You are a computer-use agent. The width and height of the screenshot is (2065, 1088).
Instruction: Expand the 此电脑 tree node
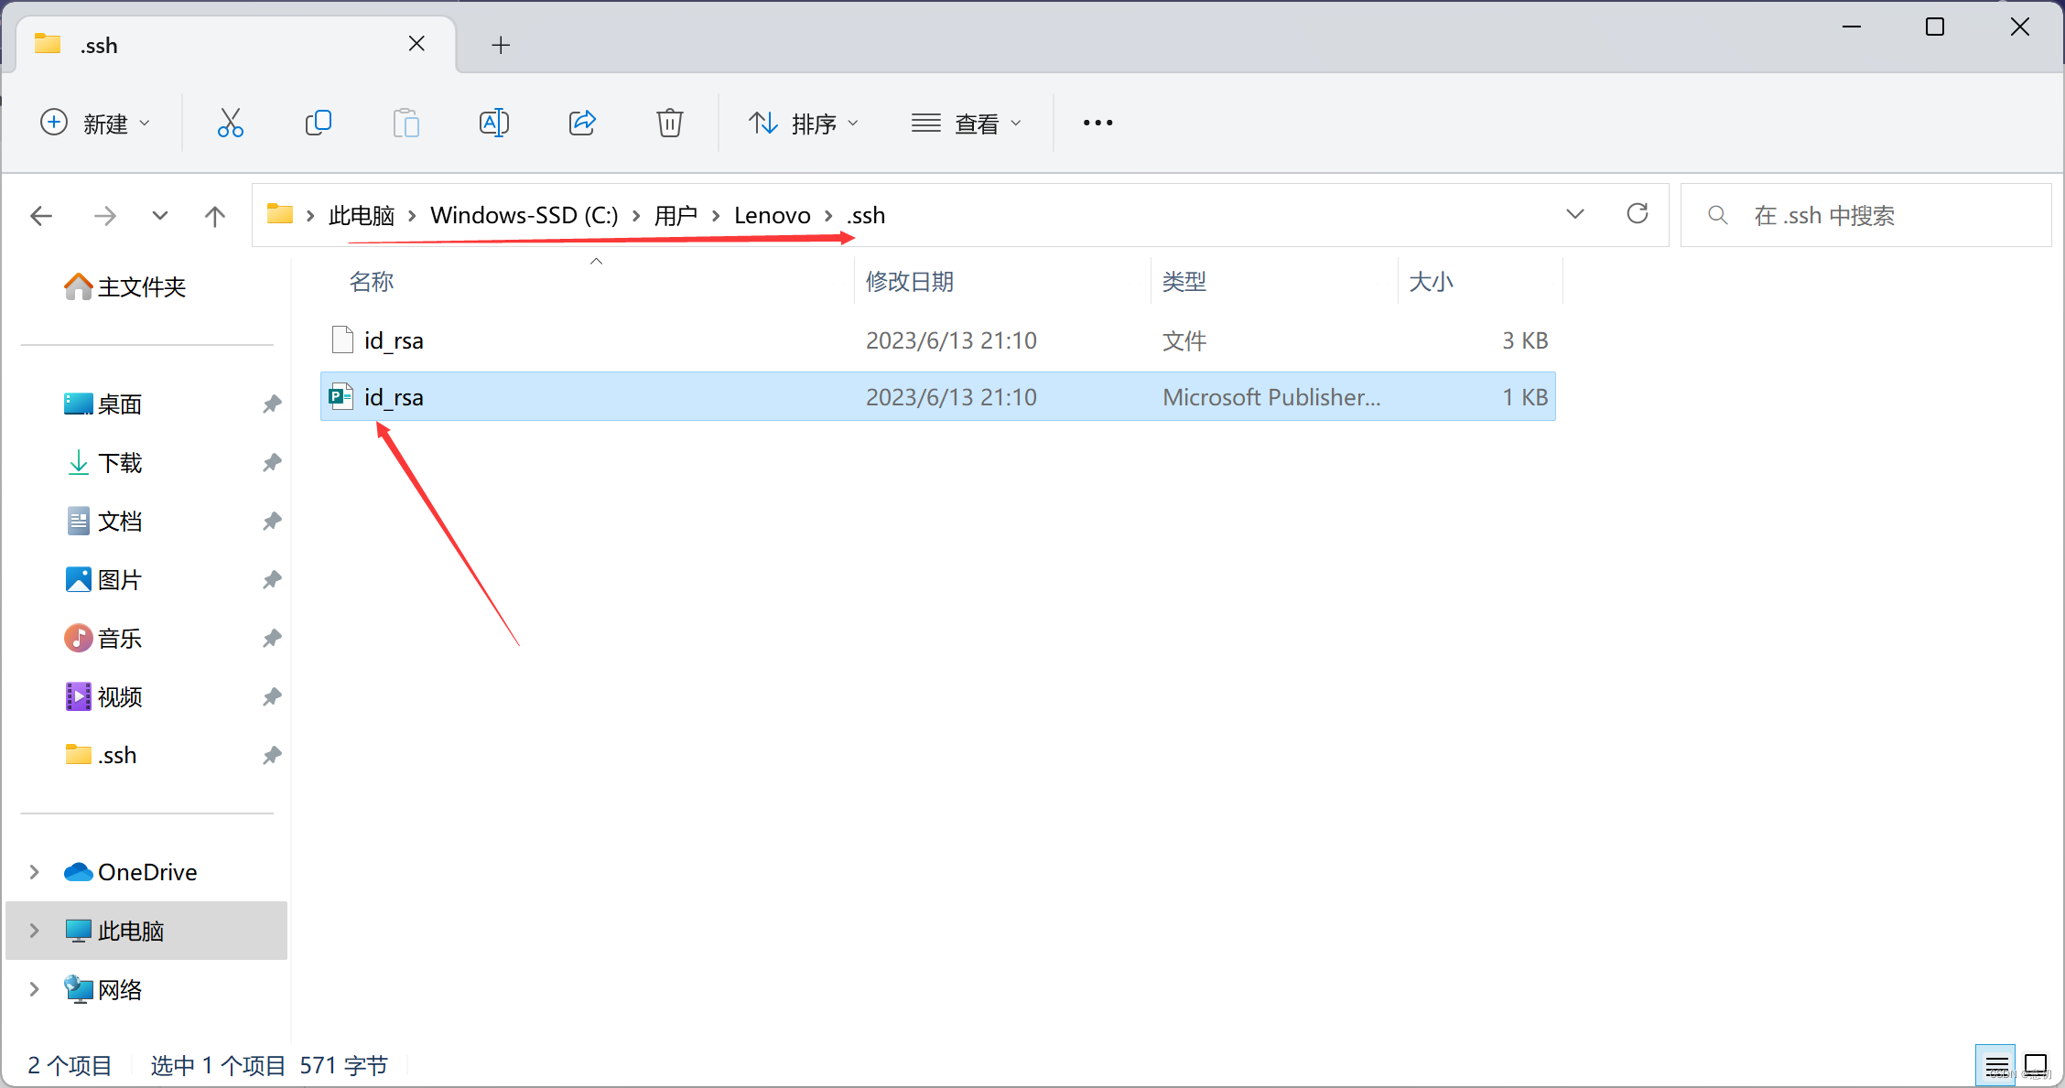pos(34,931)
